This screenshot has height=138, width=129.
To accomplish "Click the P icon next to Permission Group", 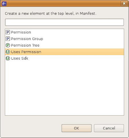I will 8,39.
